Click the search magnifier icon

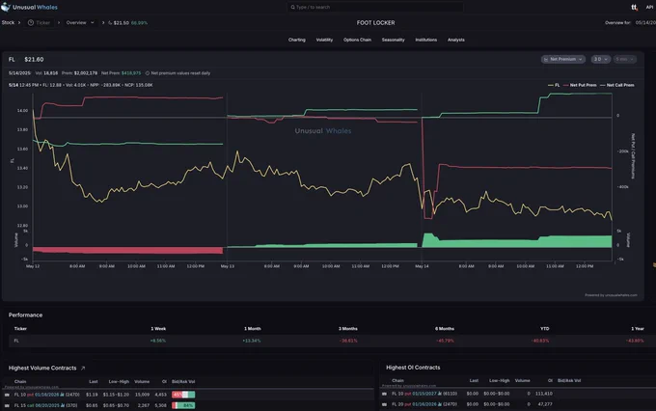tap(292, 7)
